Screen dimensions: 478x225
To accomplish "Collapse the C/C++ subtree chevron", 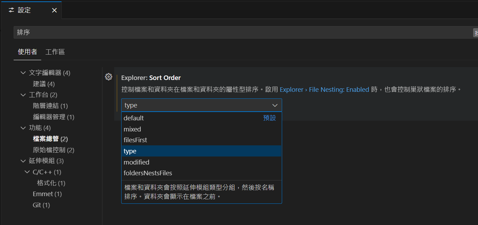I will click(27, 172).
